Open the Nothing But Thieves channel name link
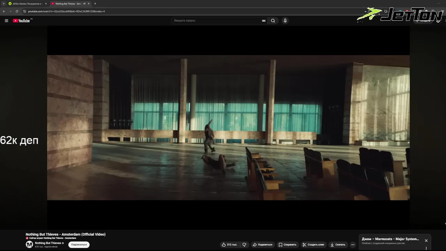The image size is (446, 251). [x=48, y=243]
